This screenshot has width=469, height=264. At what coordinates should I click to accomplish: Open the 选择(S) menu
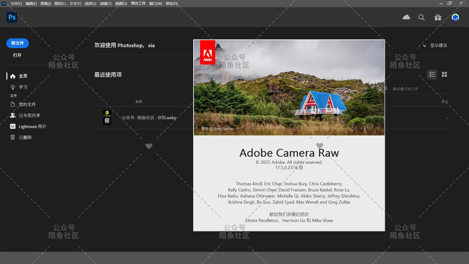[90, 3]
